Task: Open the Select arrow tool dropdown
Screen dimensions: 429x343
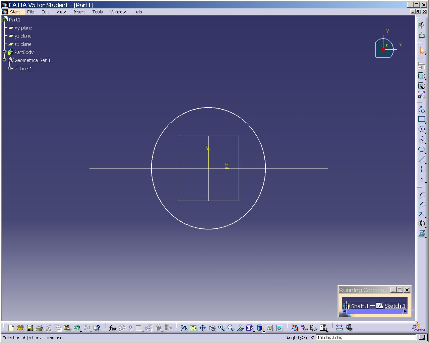Action: pos(425,54)
